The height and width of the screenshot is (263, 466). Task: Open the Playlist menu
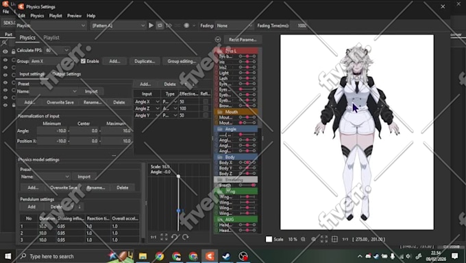[x=56, y=16]
